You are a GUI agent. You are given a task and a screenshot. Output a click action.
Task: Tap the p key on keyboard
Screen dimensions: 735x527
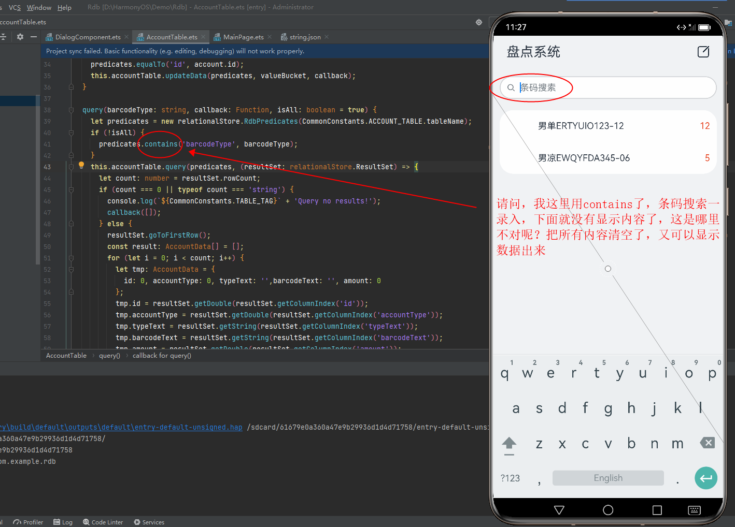pos(712,373)
